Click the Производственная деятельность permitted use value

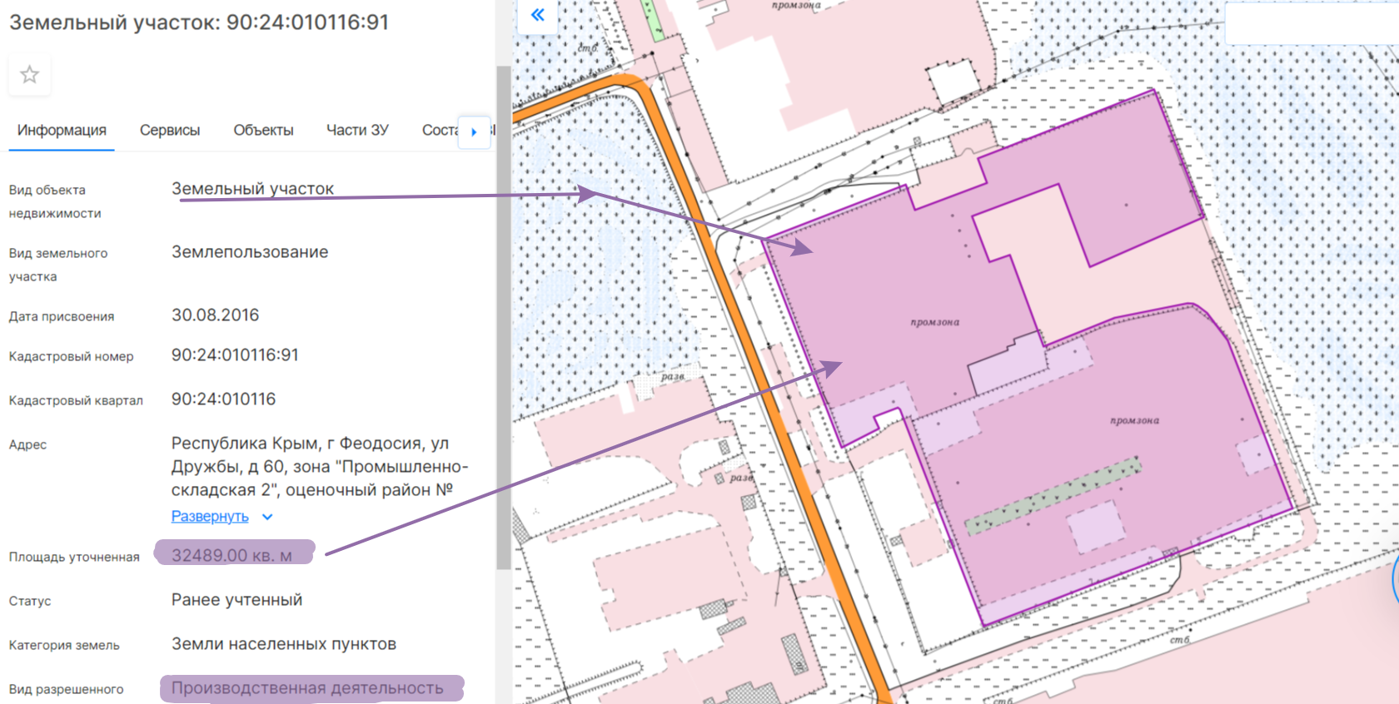coord(307,688)
